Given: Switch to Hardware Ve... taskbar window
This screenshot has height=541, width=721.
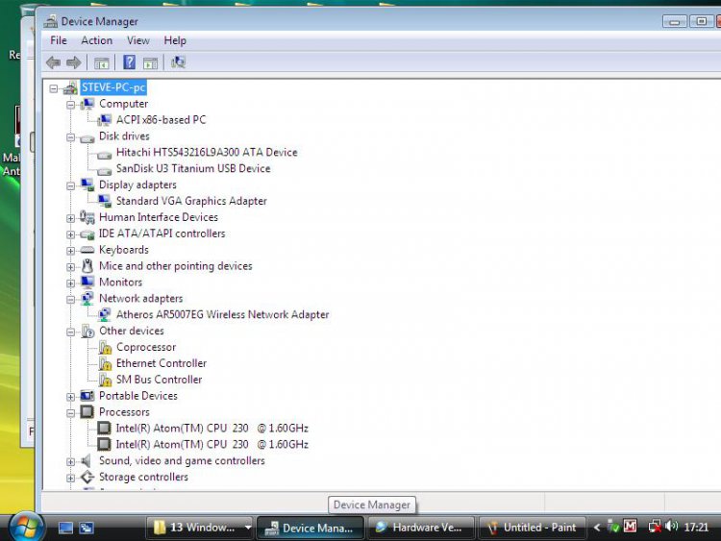Looking at the screenshot, I should (421, 528).
